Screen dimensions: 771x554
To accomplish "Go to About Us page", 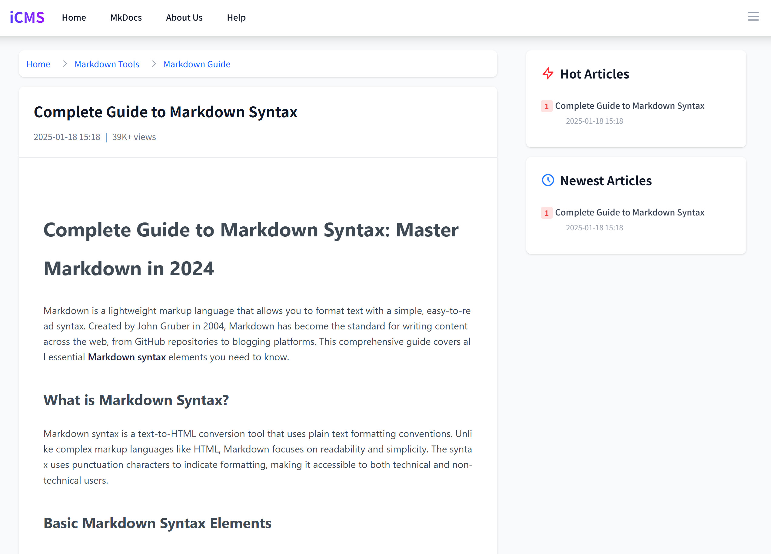I will pos(184,17).
